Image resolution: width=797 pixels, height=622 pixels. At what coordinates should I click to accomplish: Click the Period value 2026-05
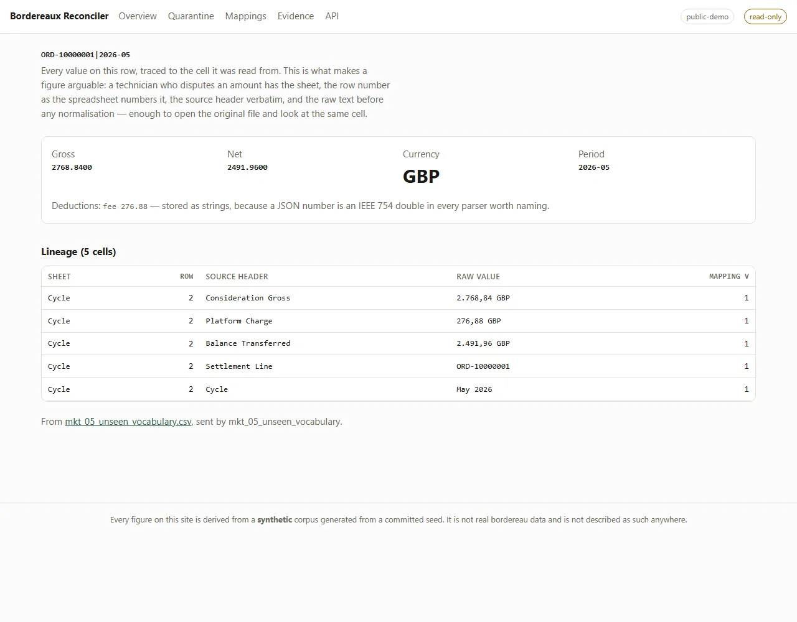(594, 167)
